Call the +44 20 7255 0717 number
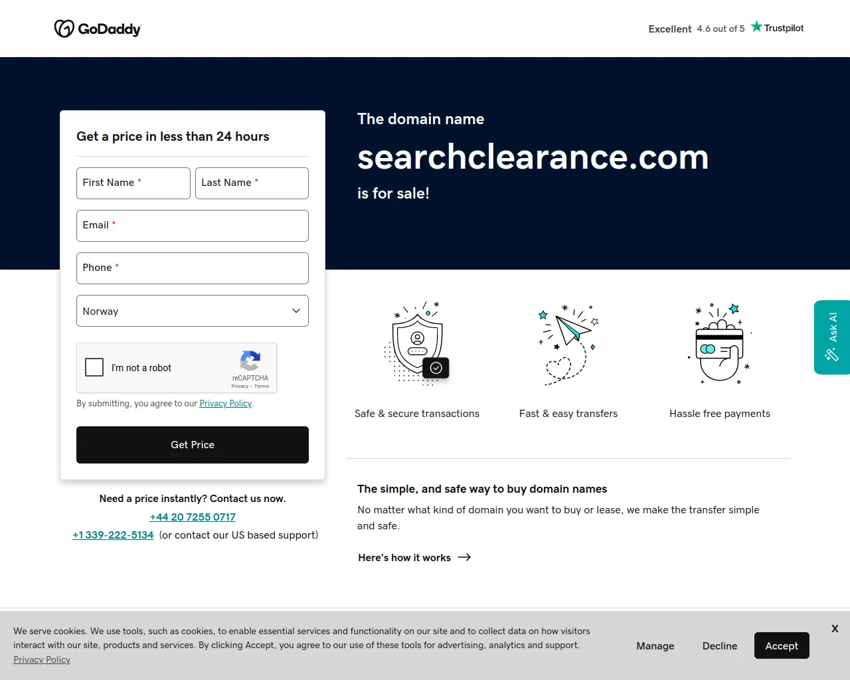The width and height of the screenshot is (850, 680). [192, 517]
